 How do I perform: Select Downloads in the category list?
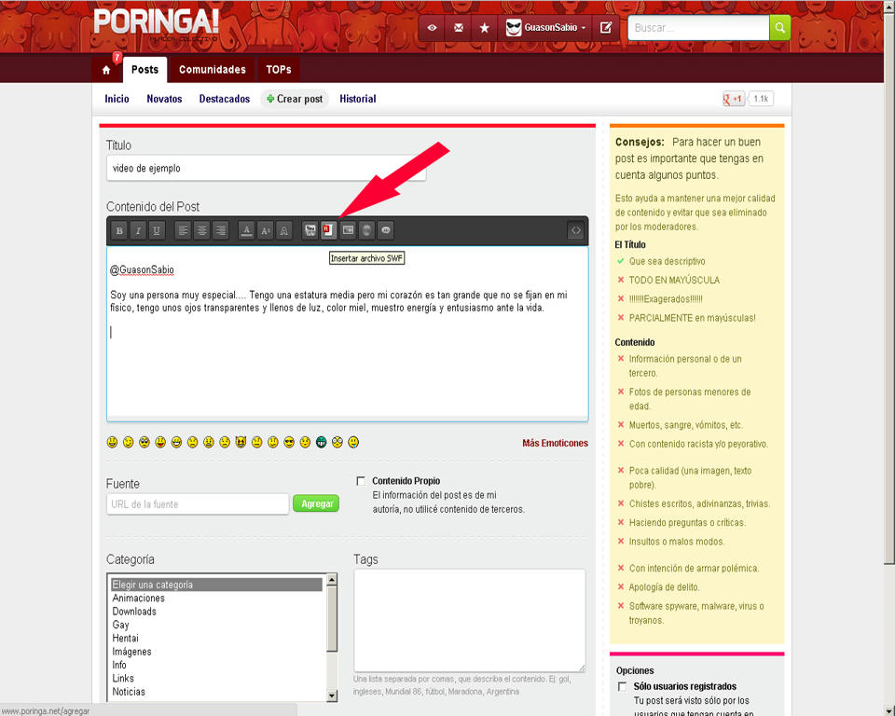click(x=134, y=612)
